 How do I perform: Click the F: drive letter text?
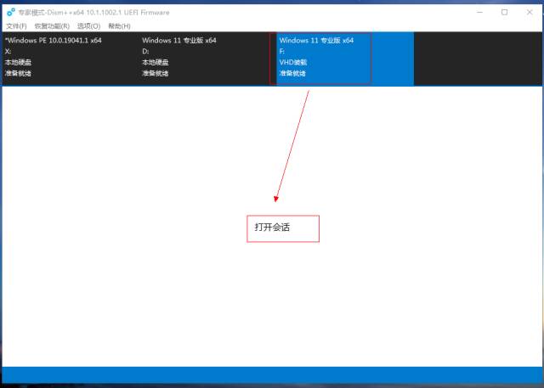[x=282, y=51]
